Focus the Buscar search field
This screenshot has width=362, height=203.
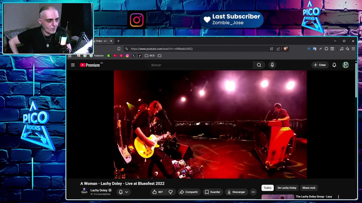point(201,65)
